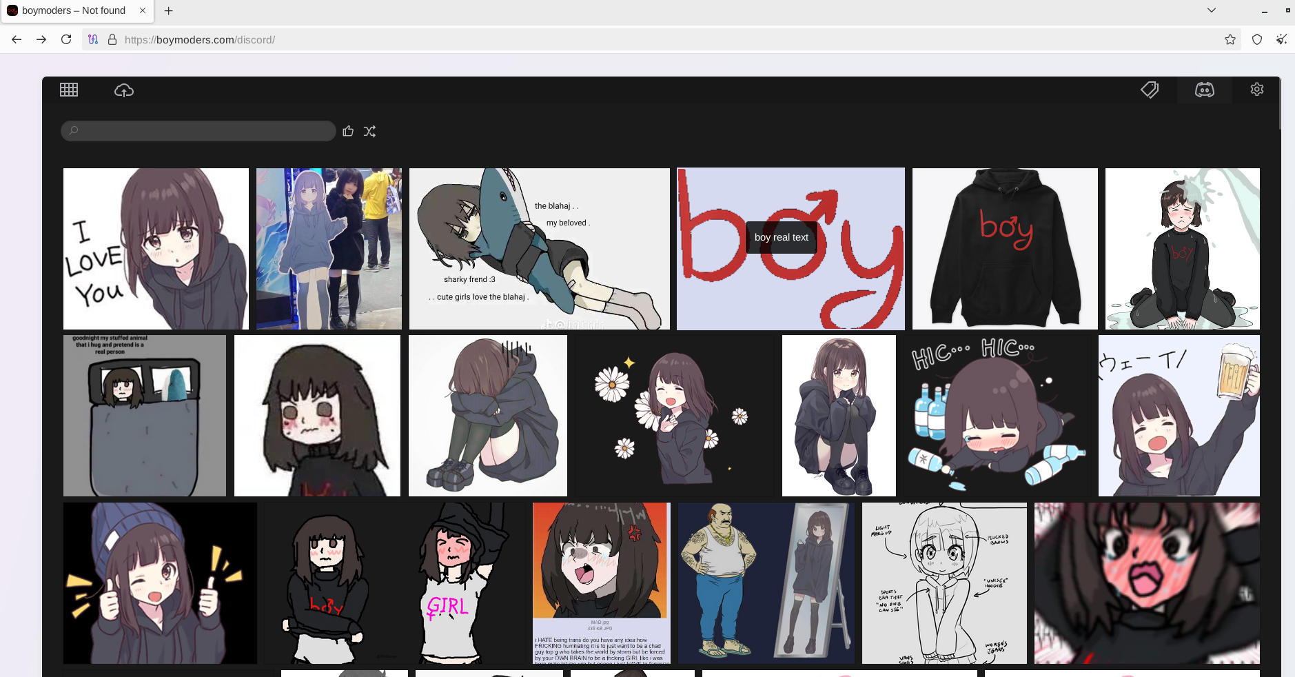Bookmark this page with star icon
Screen dimensions: 1295x677
pyautogui.click(x=1230, y=40)
